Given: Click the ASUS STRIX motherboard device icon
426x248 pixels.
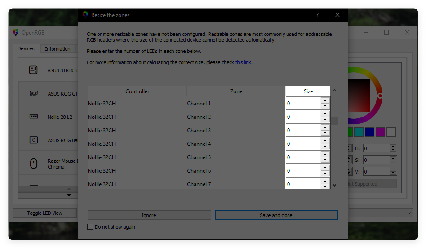Looking at the screenshot, I should pyautogui.click(x=33, y=70).
